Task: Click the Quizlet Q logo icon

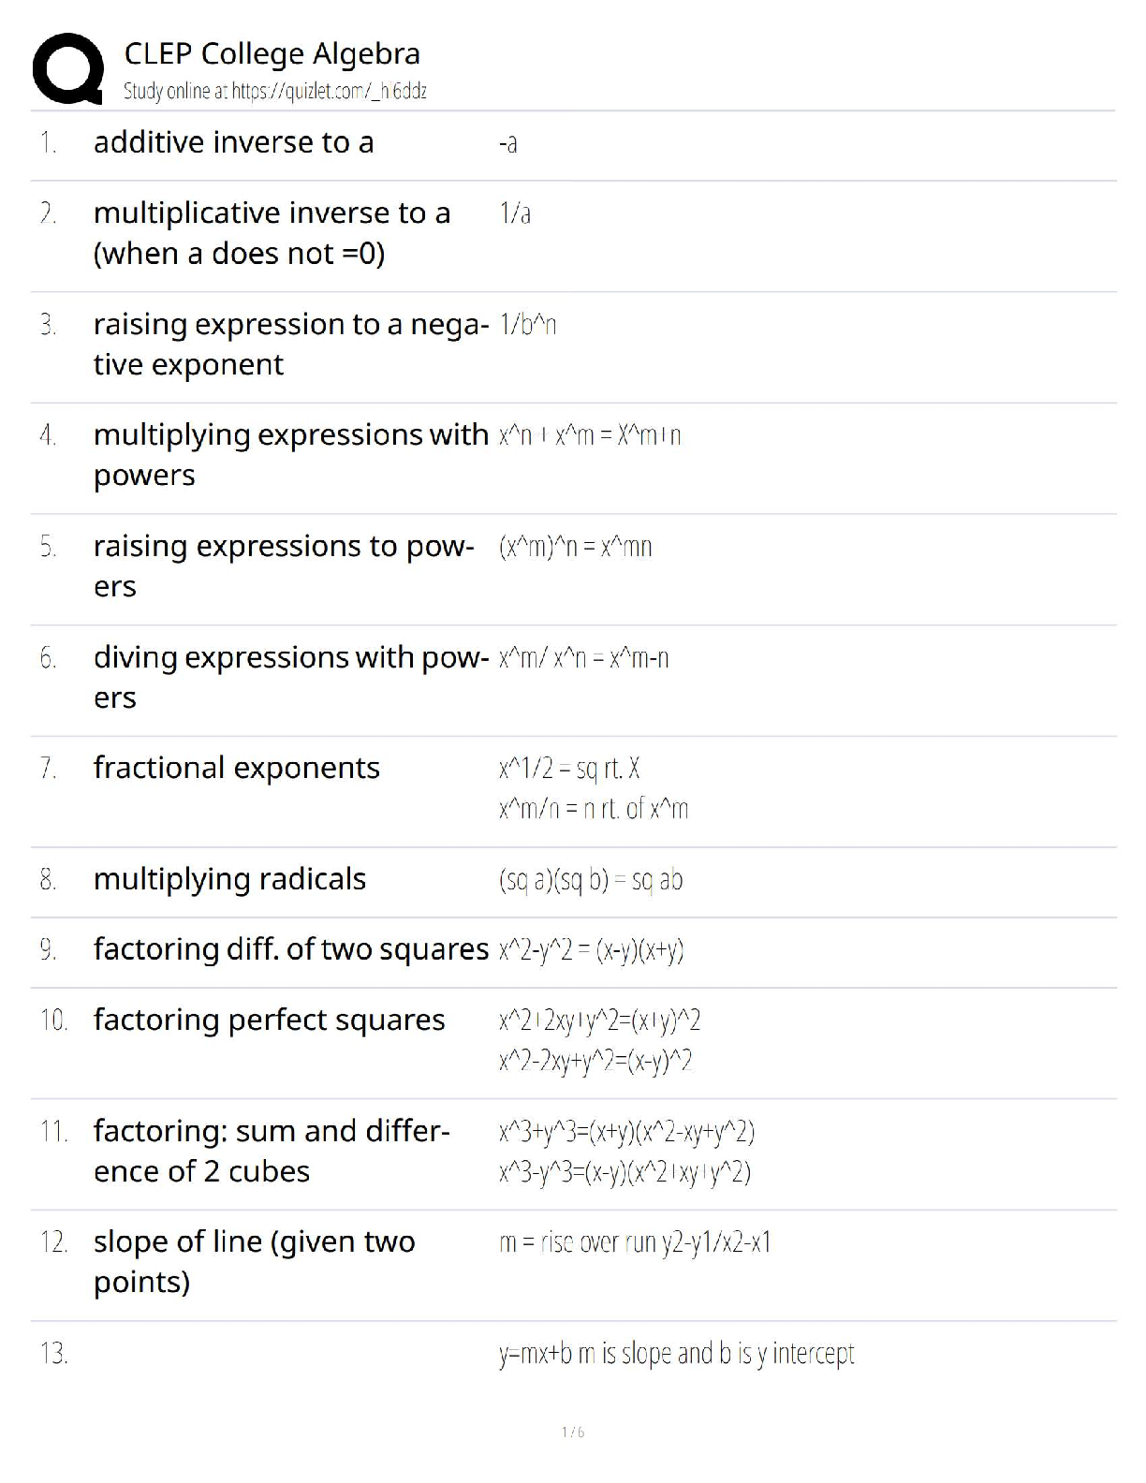Action: click(x=67, y=68)
